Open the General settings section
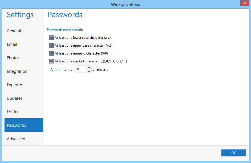This screenshot has height=163, width=251. point(24,31)
